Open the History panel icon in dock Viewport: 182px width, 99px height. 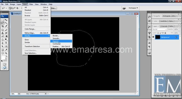[149, 17]
